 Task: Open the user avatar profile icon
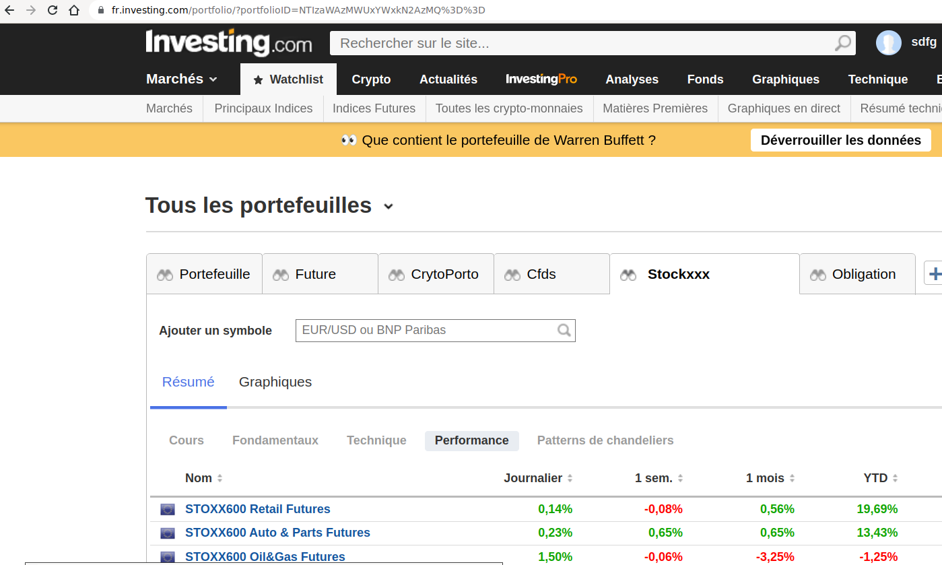click(x=889, y=42)
